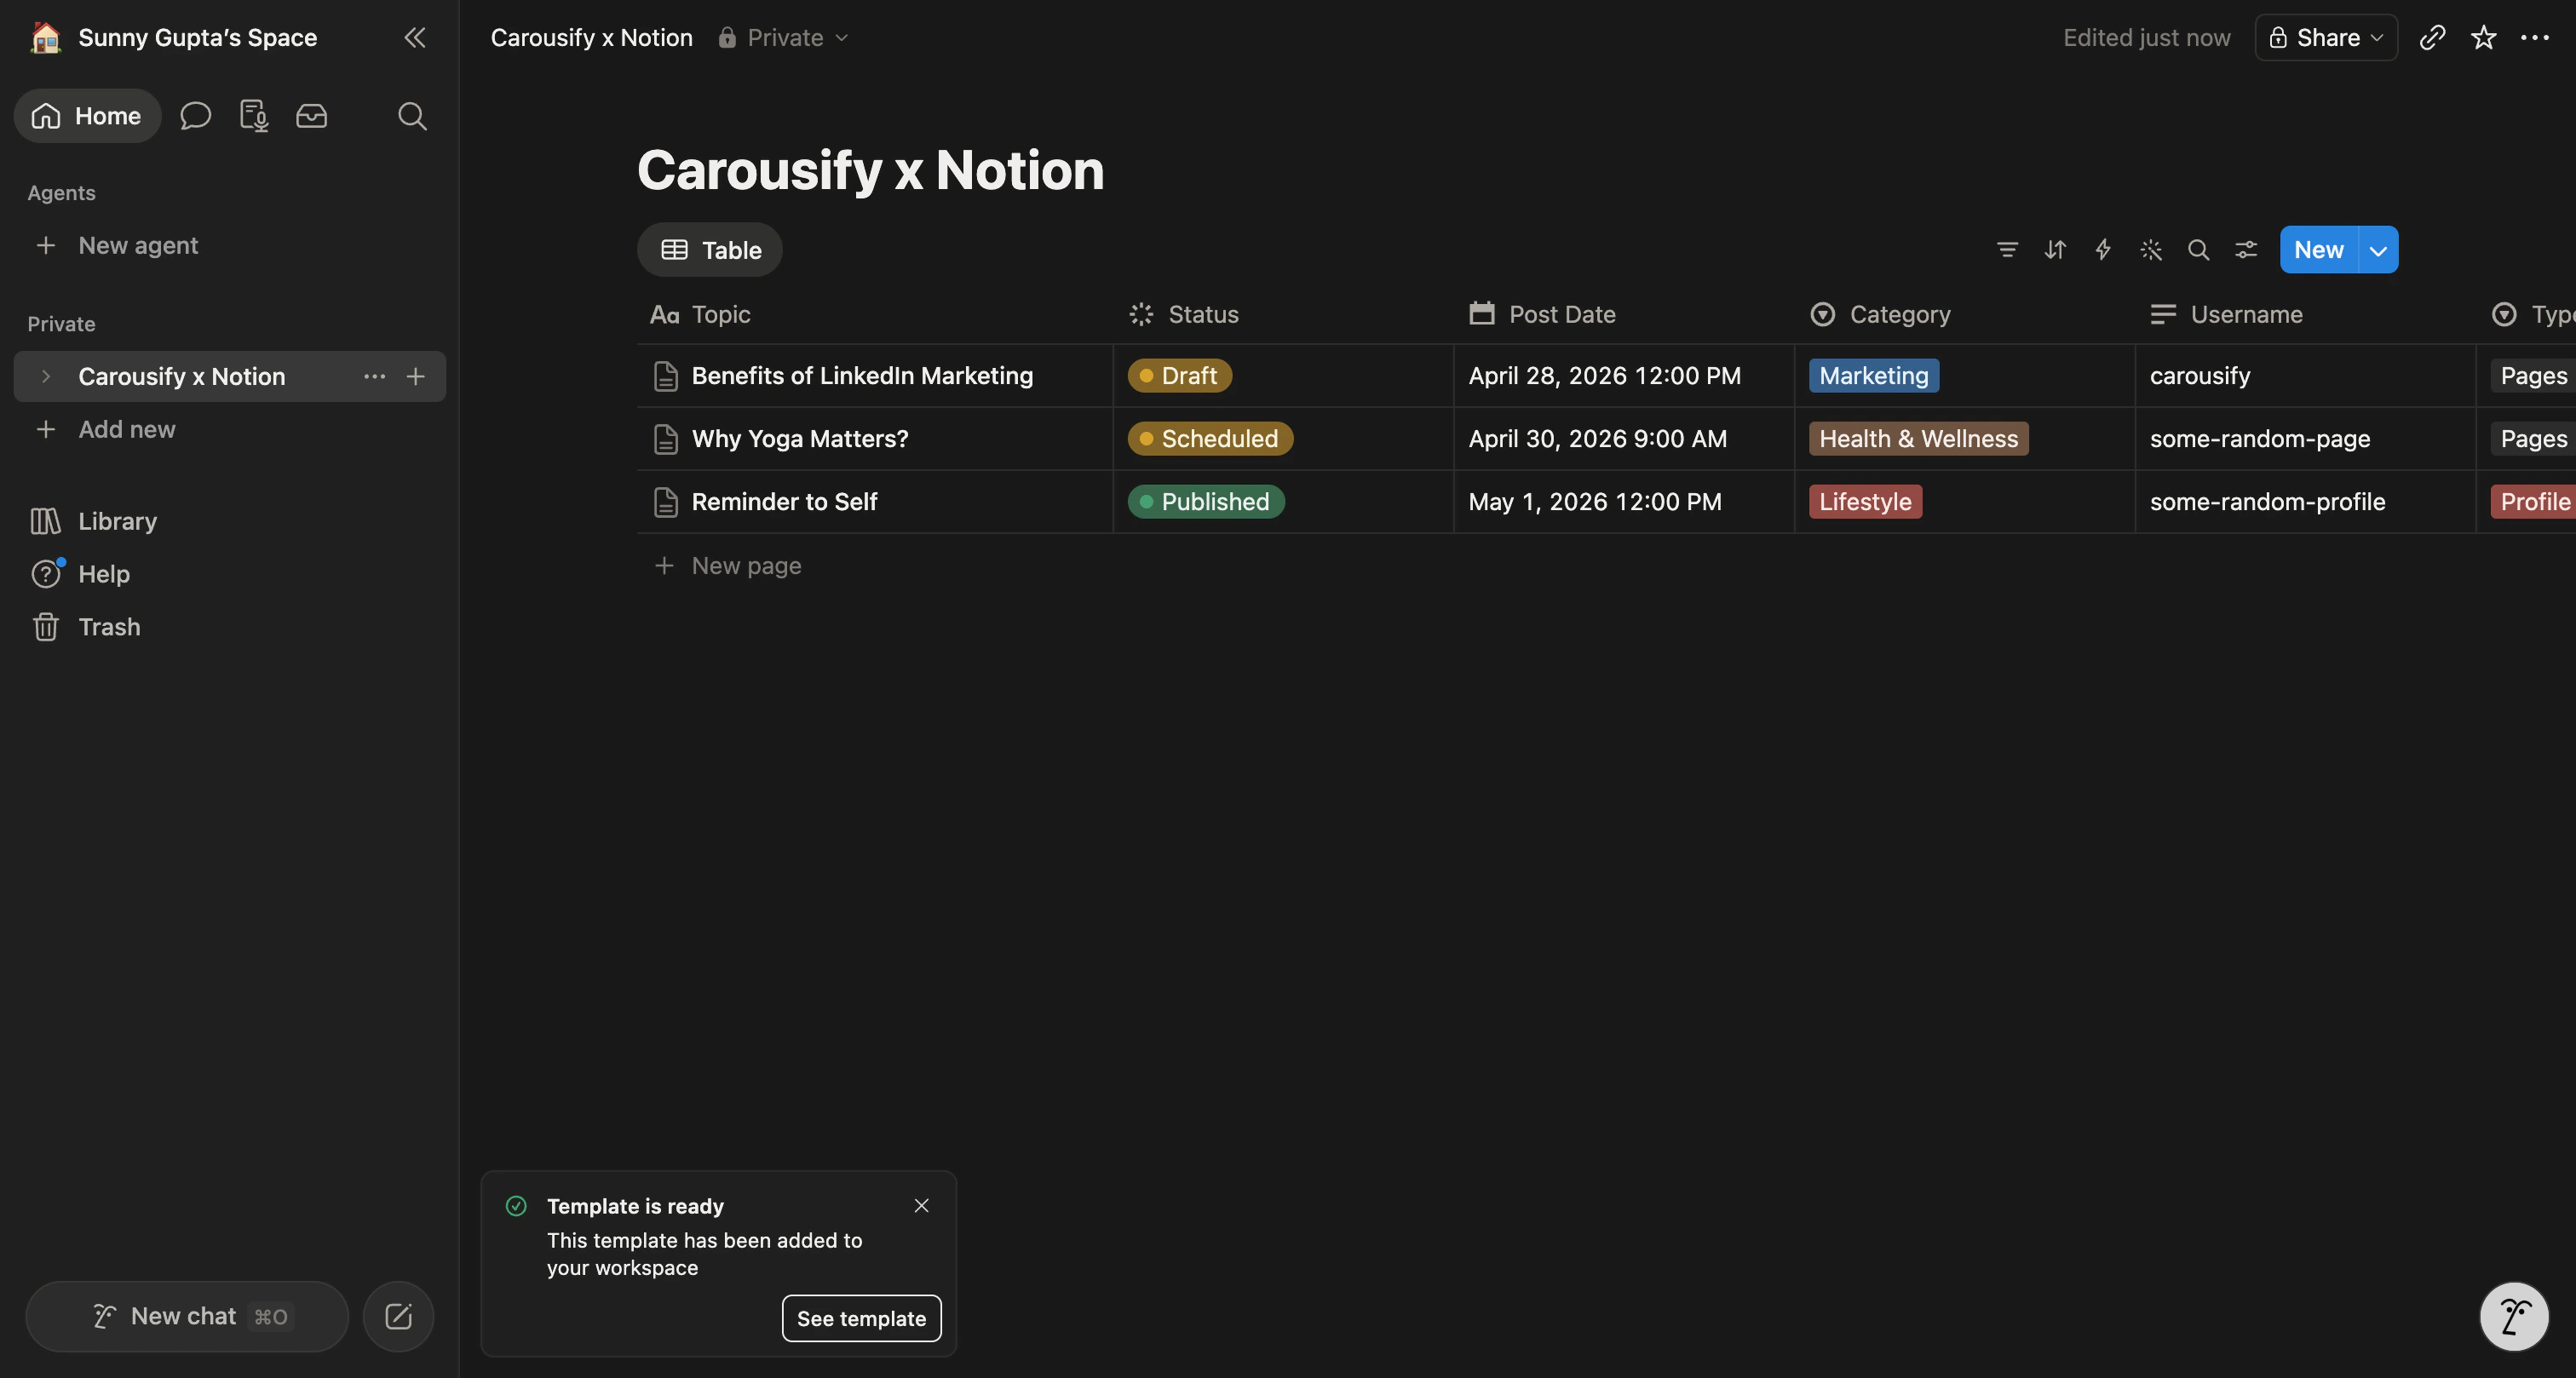Open the database filter icon
Screen dimensions: 2576x1378
pyautogui.click(x=2007, y=250)
